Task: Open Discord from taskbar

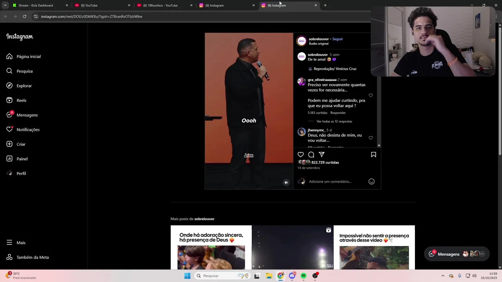Action: click(292, 276)
